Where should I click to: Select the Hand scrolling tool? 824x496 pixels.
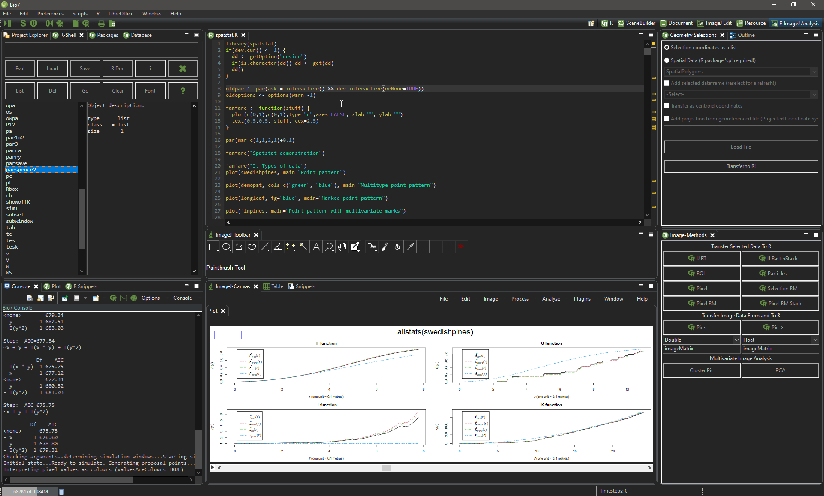342,247
